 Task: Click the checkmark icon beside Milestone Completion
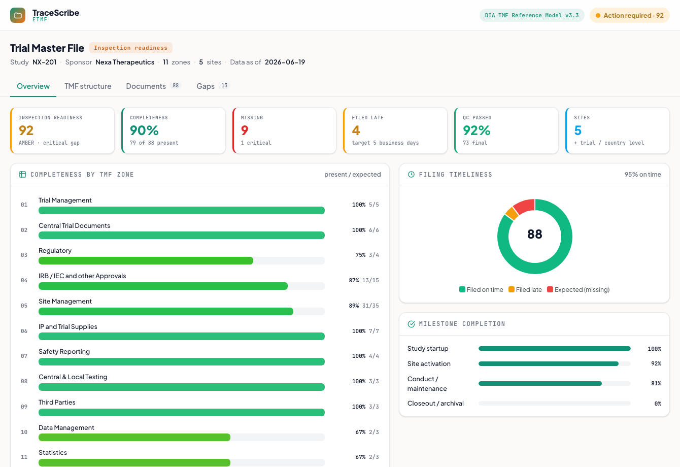point(411,324)
